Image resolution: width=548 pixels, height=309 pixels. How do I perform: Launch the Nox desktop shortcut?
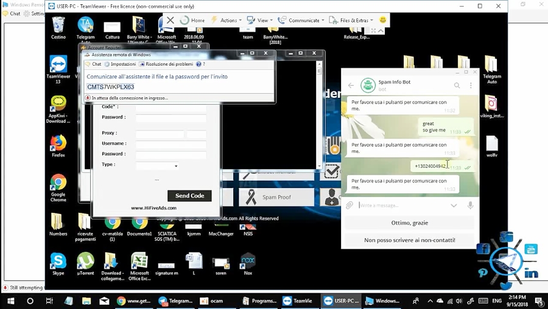[248, 263]
